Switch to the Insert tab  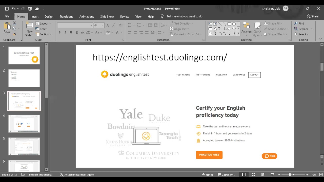pyautogui.click(x=35, y=16)
